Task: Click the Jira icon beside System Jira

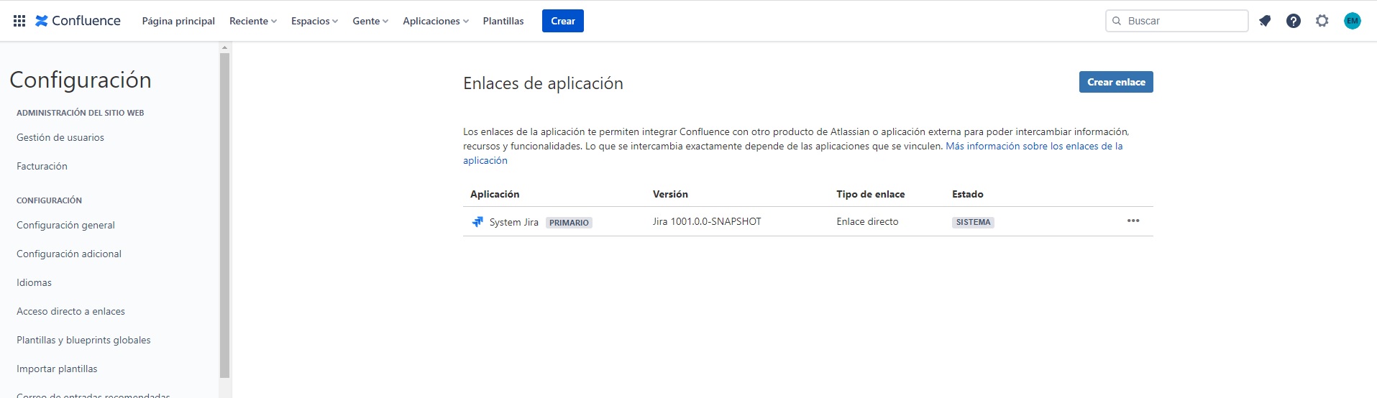Action: pos(477,222)
